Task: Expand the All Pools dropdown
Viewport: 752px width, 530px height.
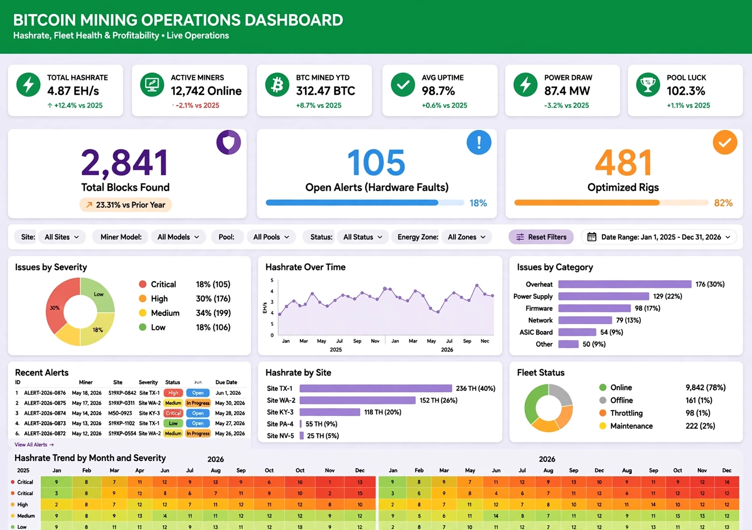Action: [x=271, y=237]
